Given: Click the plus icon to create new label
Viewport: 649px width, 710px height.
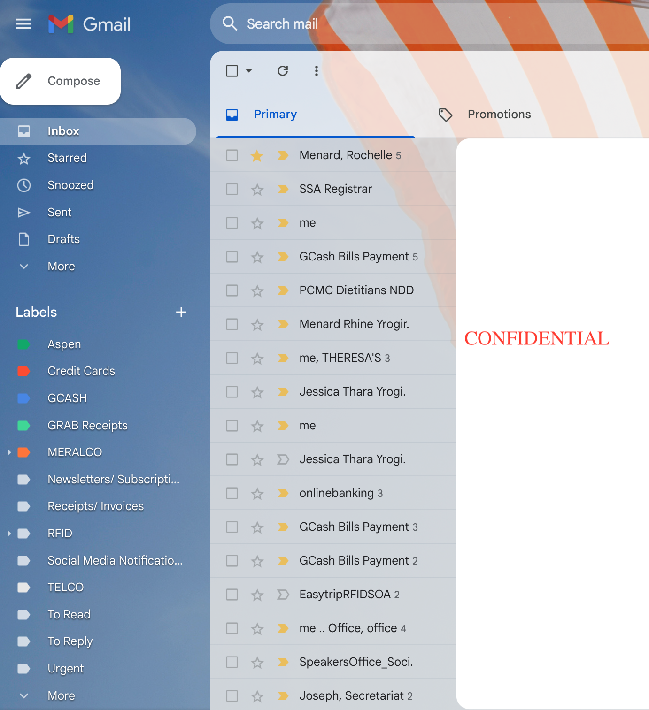Looking at the screenshot, I should [181, 312].
